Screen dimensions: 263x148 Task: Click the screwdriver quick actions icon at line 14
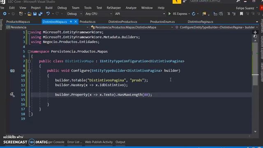(x=12, y=95)
